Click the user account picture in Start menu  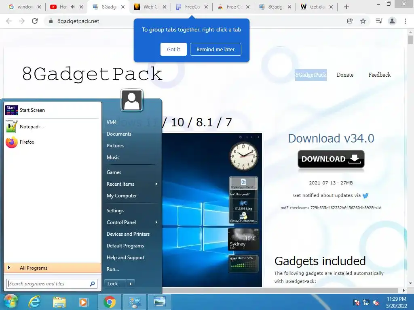click(132, 100)
